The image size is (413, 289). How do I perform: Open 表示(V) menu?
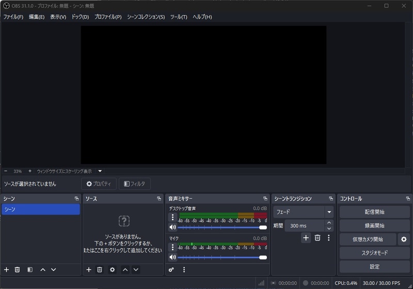point(58,17)
